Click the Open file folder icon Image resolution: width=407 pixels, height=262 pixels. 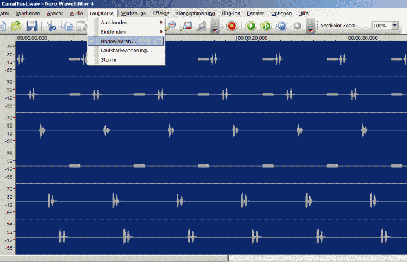(17, 26)
